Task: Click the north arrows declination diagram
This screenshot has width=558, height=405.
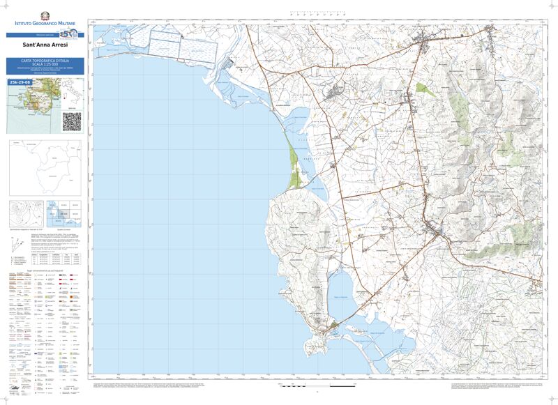Action: [17, 243]
